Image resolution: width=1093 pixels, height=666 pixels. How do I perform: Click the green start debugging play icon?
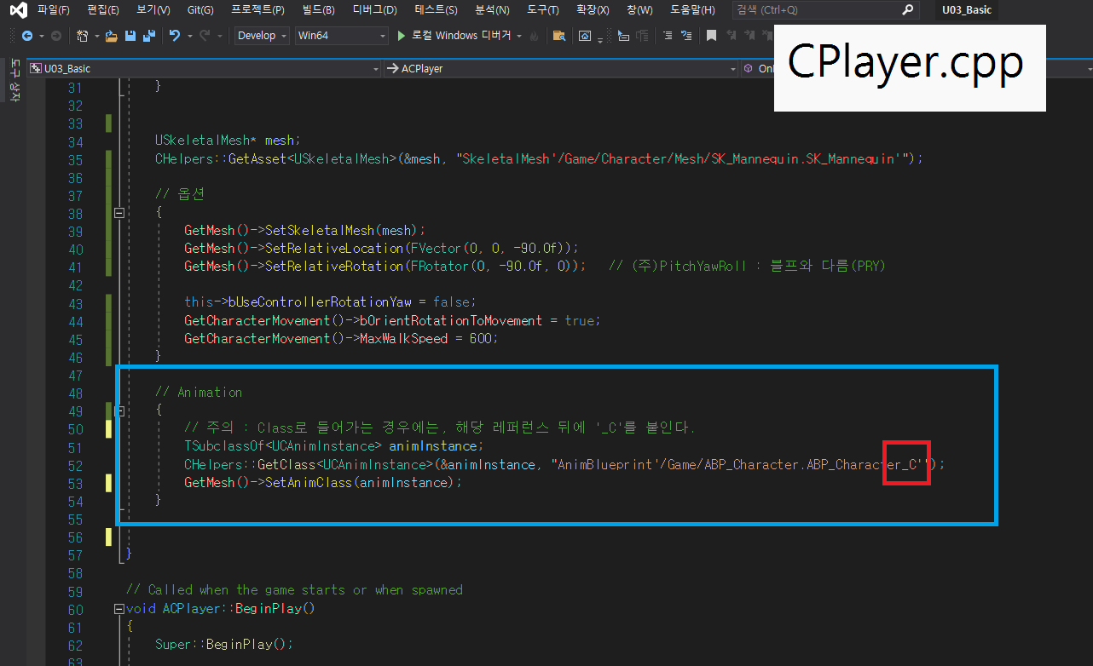click(402, 36)
